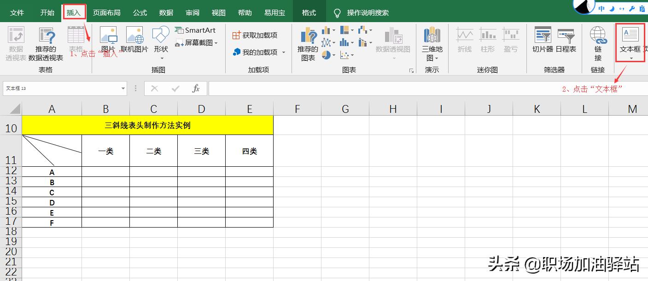Click cell B11 containing 一类
Screen dimensions: 648x281
point(105,150)
